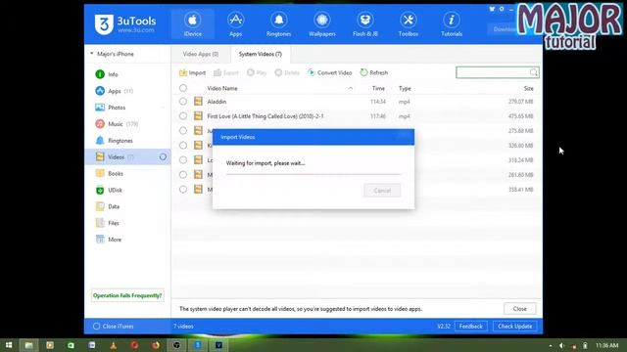
Task: Click the Aladdin video file name
Action: click(217, 102)
